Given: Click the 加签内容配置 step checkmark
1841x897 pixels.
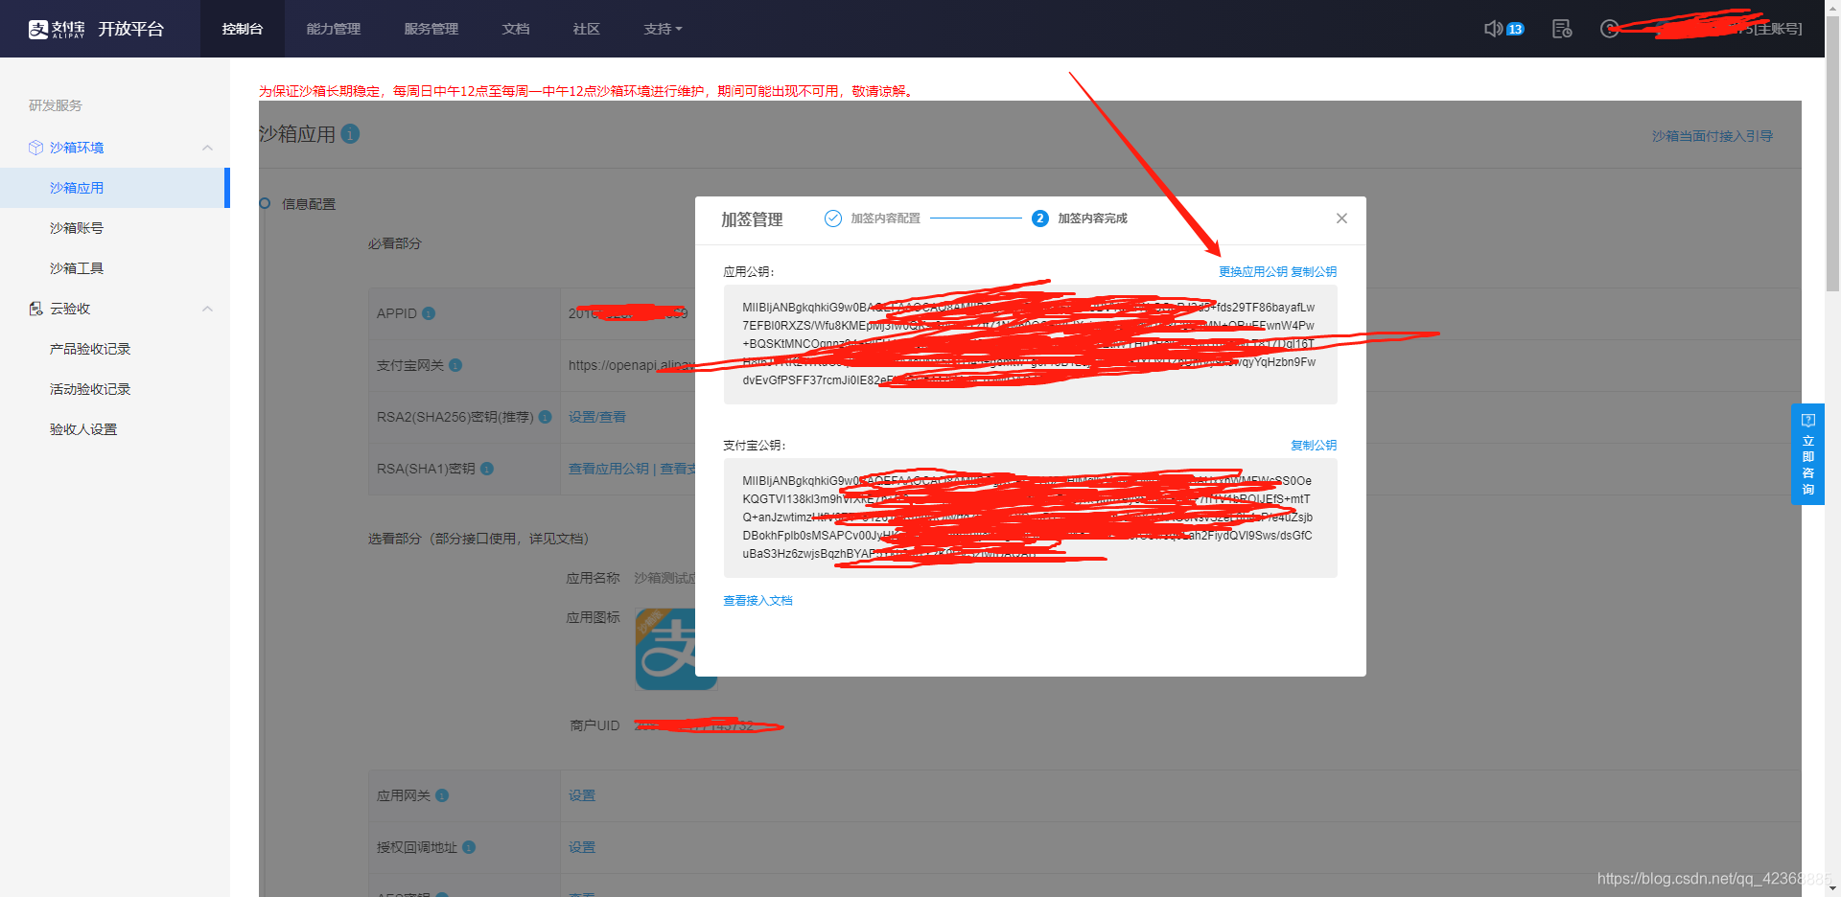Looking at the screenshot, I should click(833, 218).
